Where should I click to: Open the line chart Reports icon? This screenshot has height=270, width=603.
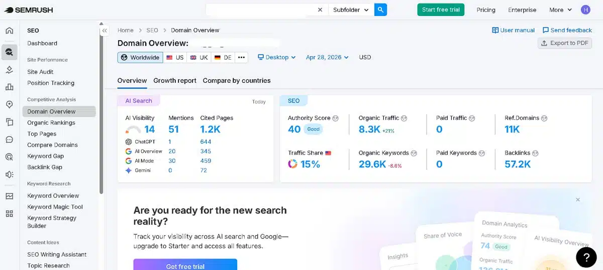click(9, 196)
